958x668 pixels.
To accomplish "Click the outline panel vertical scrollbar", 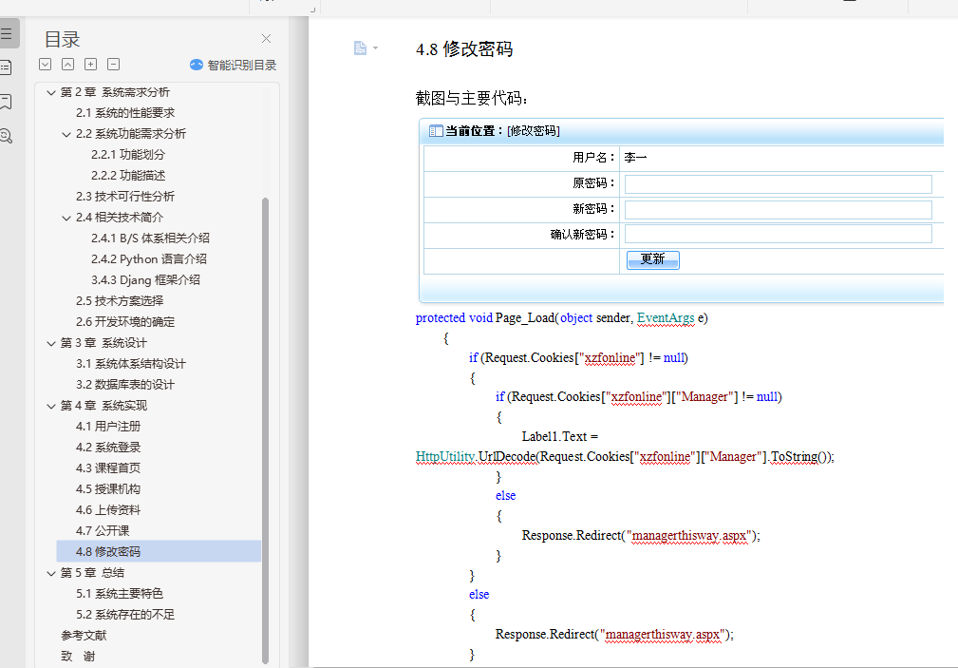I will coord(265,430).
